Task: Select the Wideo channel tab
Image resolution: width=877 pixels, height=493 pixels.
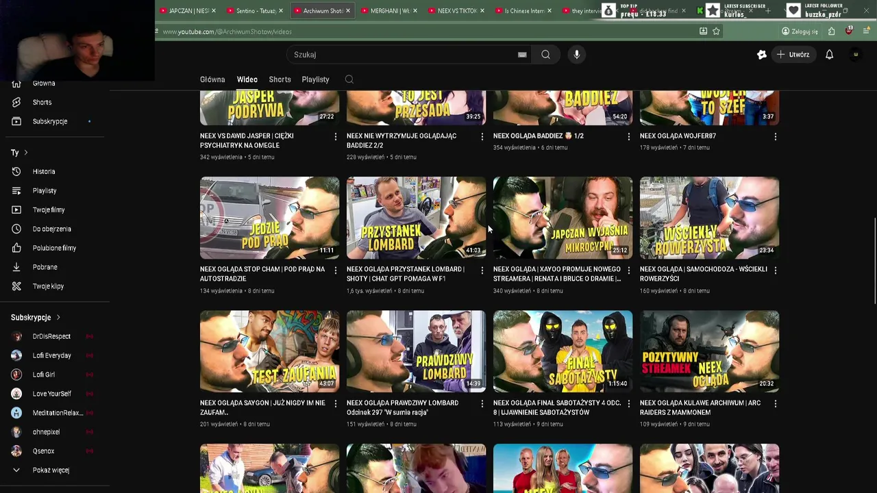Action: pos(247,79)
